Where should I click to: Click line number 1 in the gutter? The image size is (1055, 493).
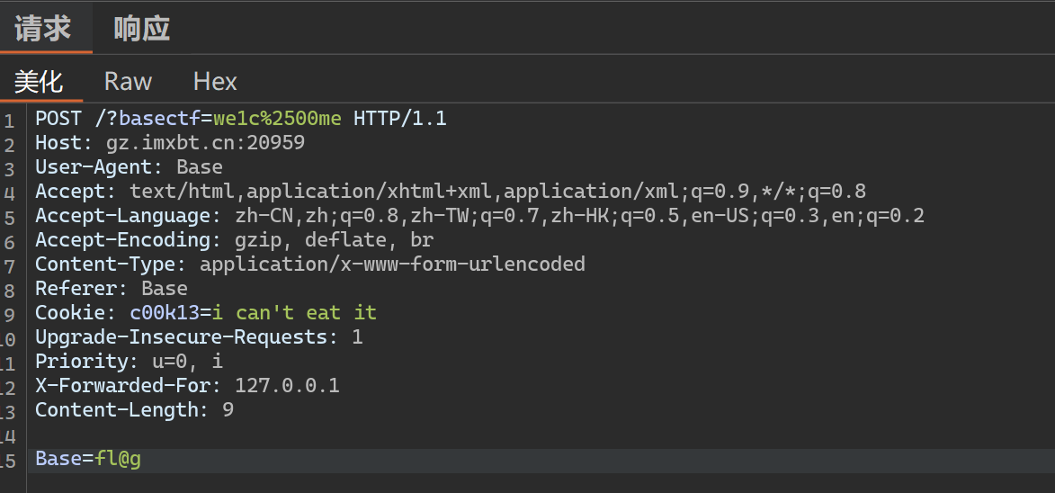pos(9,121)
